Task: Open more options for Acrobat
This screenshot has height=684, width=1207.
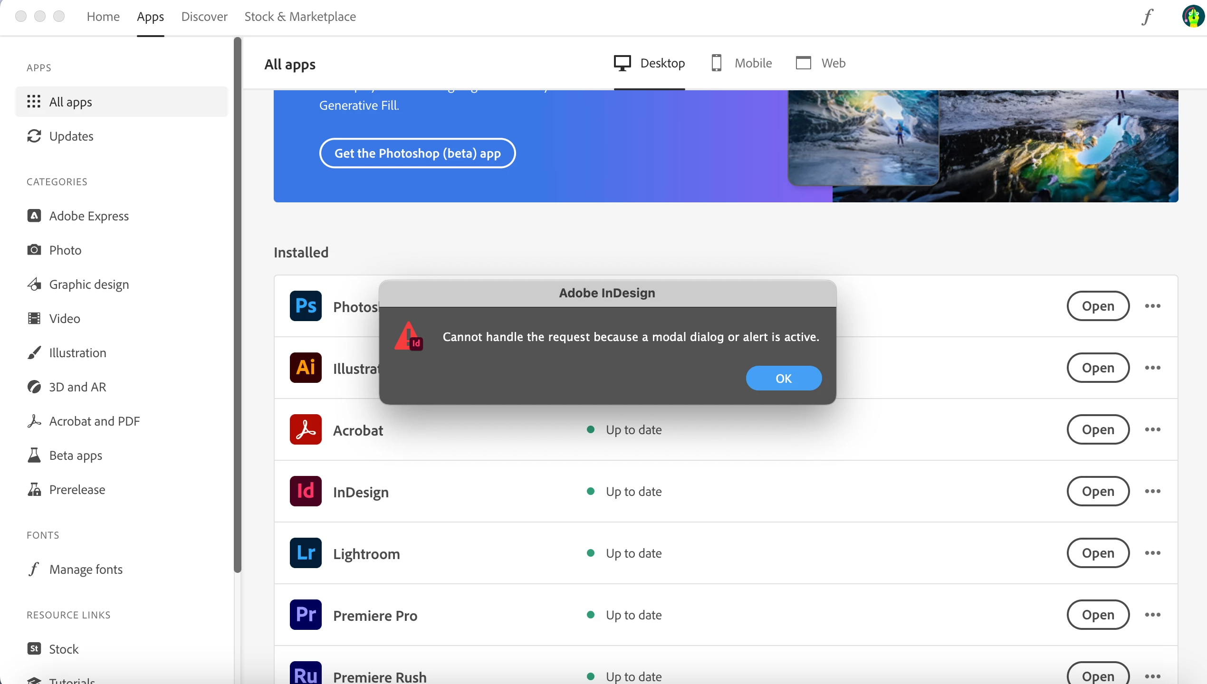Action: tap(1152, 429)
